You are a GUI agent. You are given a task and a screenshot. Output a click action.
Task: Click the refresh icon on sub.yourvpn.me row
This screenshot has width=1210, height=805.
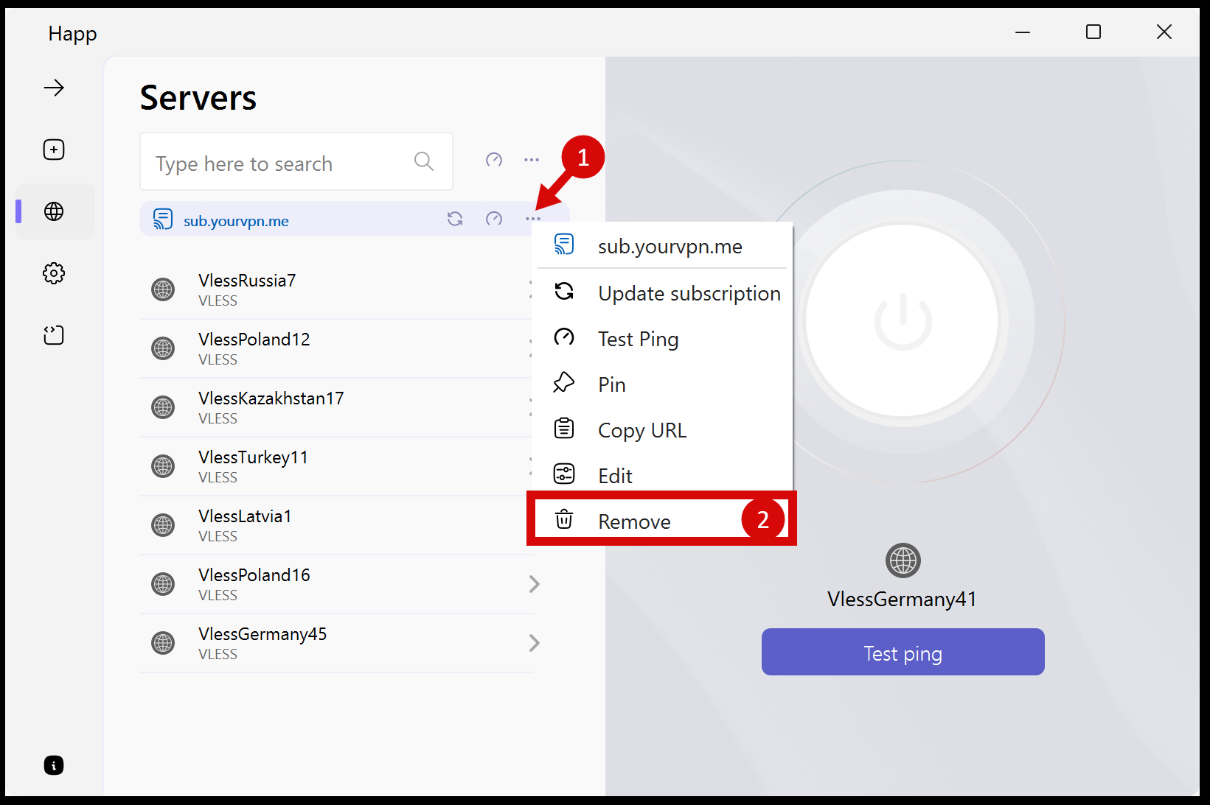(x=455, y=219)
